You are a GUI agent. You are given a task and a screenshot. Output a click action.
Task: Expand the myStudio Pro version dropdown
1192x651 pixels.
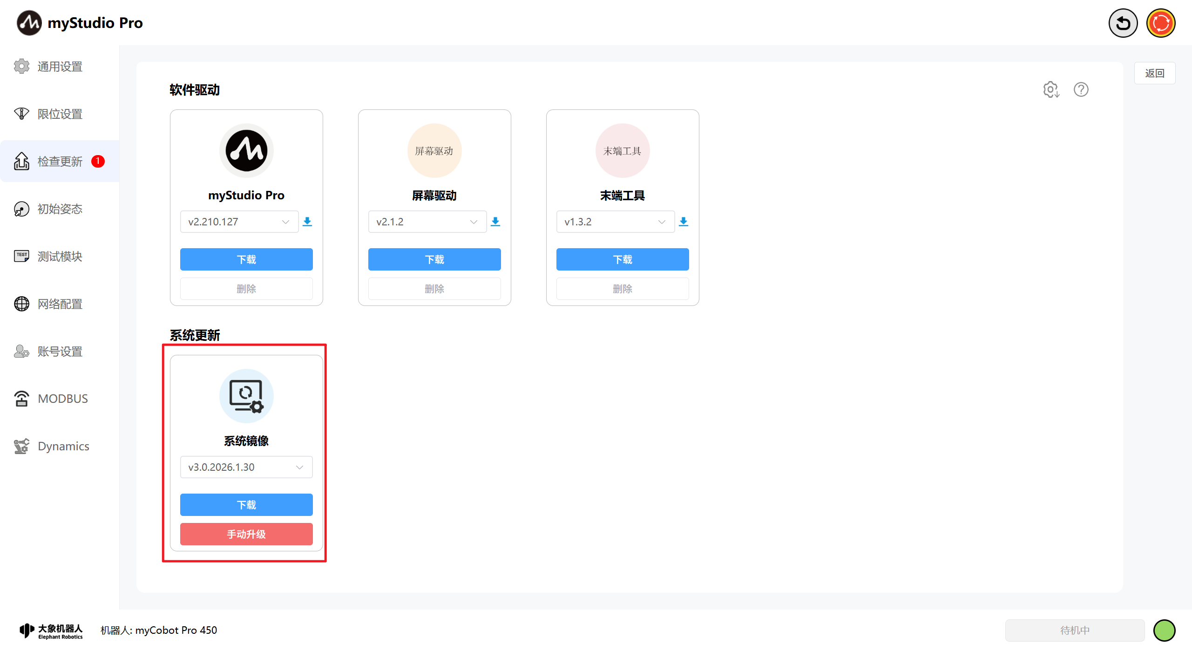click(x=239, y=222)
